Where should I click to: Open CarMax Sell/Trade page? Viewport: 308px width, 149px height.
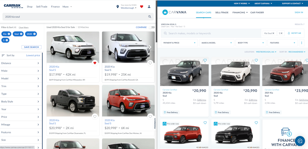tap(42, 7)
